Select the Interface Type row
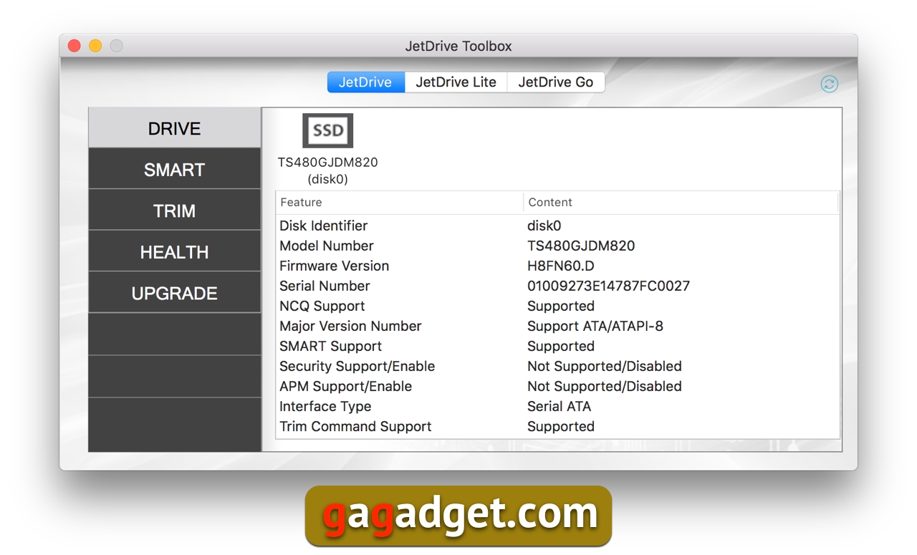Viewport: 917px width, 555px height. point(557,406)
